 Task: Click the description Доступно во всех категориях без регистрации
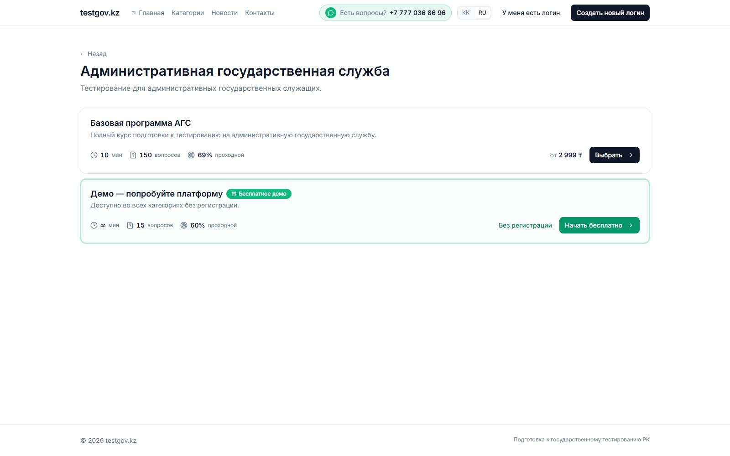(x=165, y=205)
